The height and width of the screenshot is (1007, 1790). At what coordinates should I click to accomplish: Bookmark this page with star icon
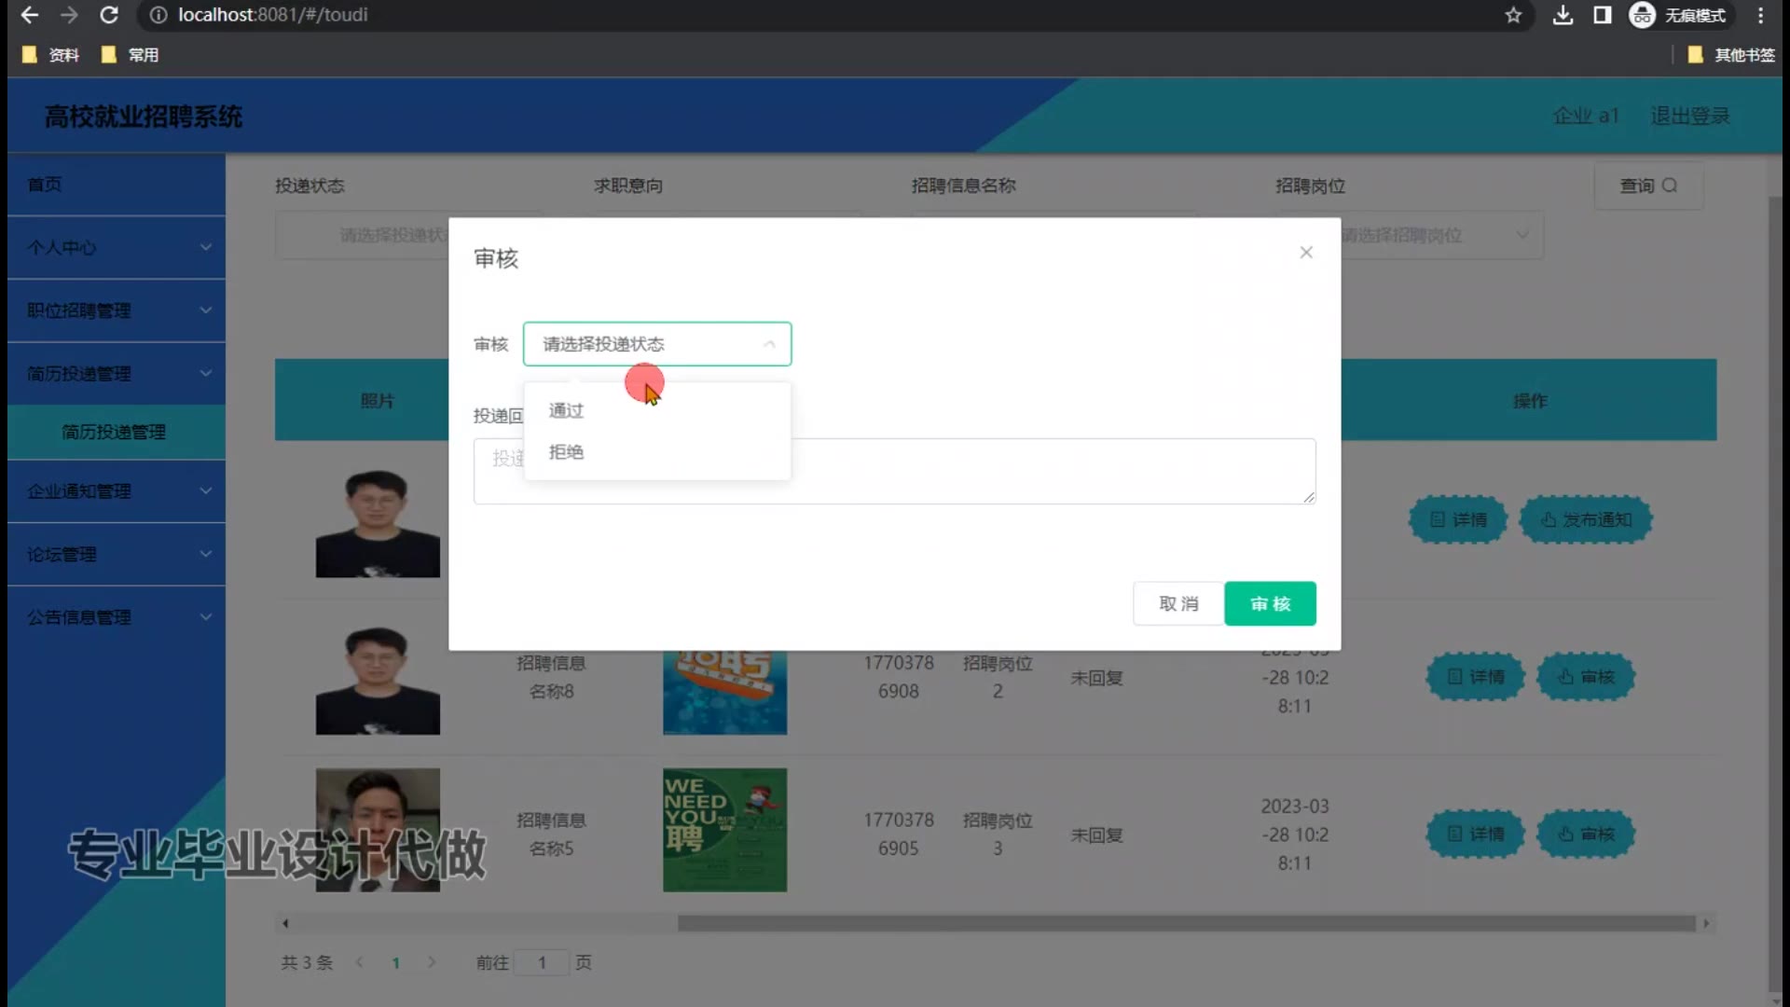[x=1513, y=15]
